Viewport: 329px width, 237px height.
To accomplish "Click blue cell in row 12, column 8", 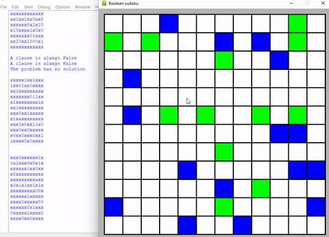I will point(242,225).
